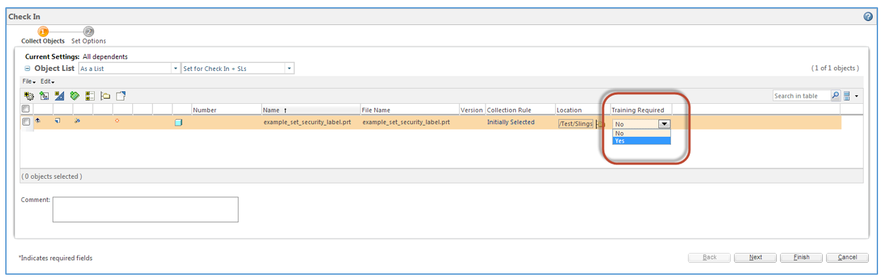
Task: Go to Set Options step
Action: [89, 36]
